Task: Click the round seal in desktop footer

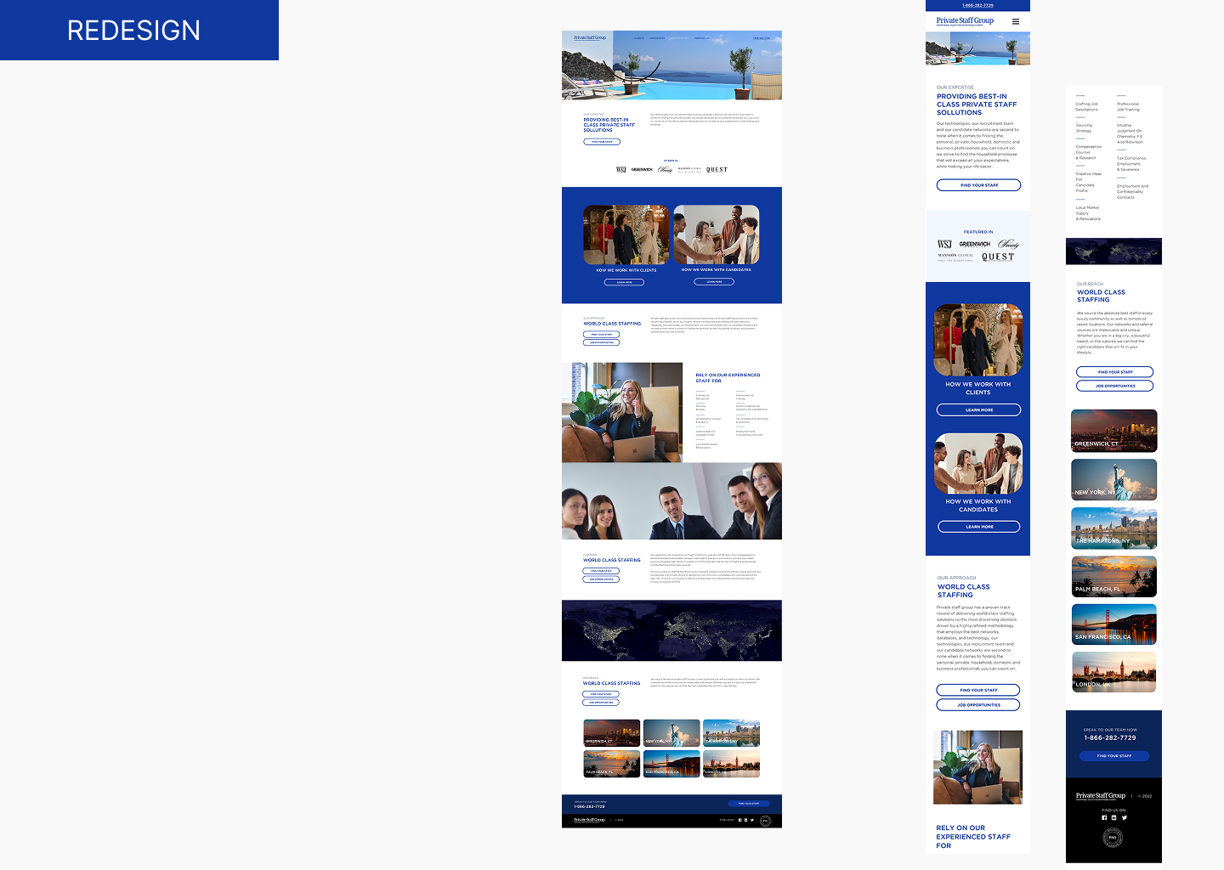Action: [765, 821]
